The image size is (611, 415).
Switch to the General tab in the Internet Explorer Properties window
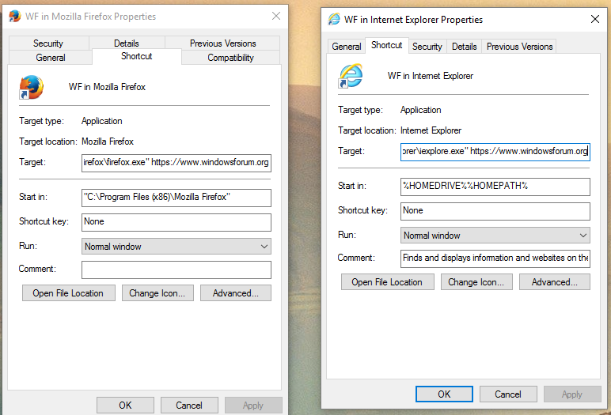347,47
